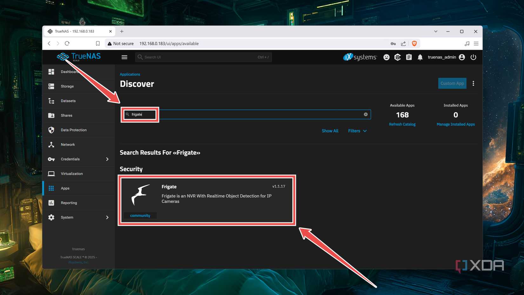Expand the Credentials submenu
Screen dimensions: 524x295
coord(107,159)
